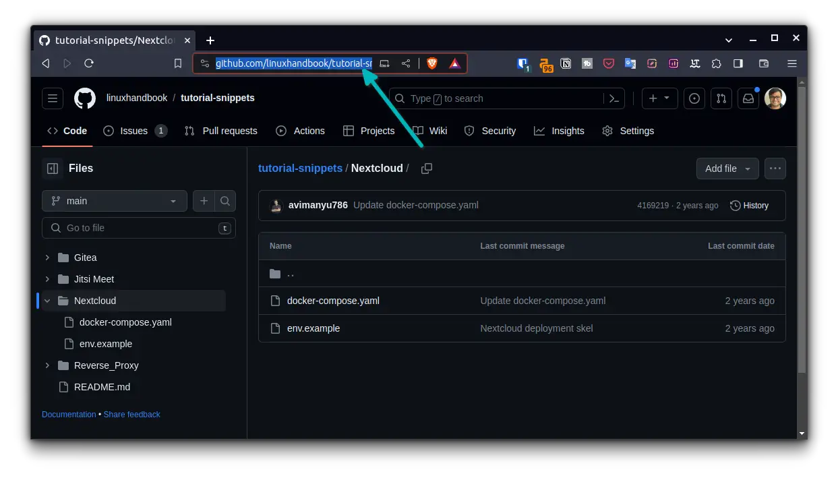
Task: Open Google Translate extension icon
Action: coord(630,63)
